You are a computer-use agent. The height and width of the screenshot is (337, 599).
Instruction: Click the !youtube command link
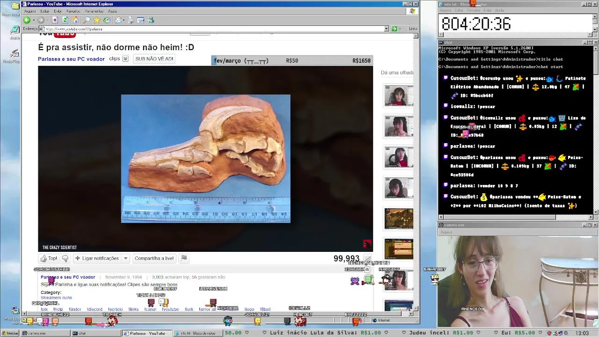[x=170, y=309]
